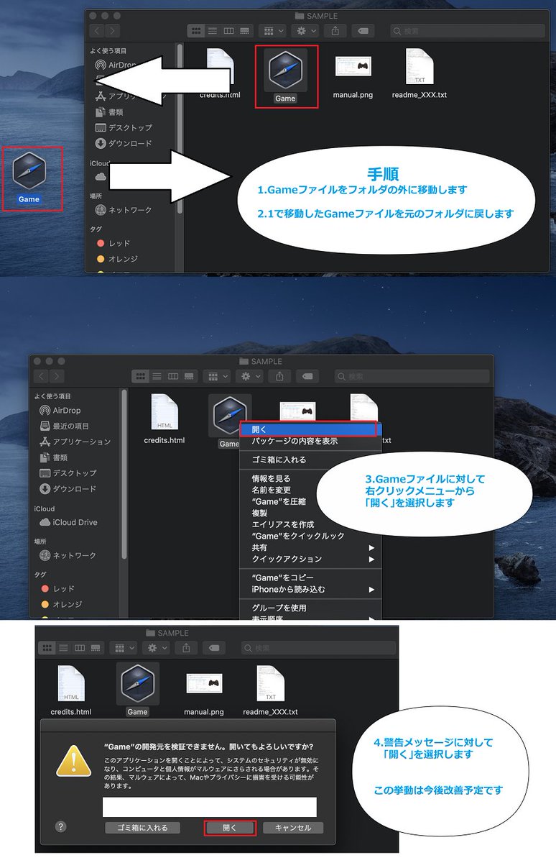556x863 pixels.
Task: Switch top Finder window to icon view
Action: pos(196,31)
